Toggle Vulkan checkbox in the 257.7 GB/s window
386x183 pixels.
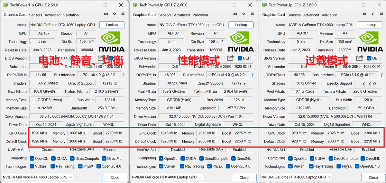[x=161, y=166]
